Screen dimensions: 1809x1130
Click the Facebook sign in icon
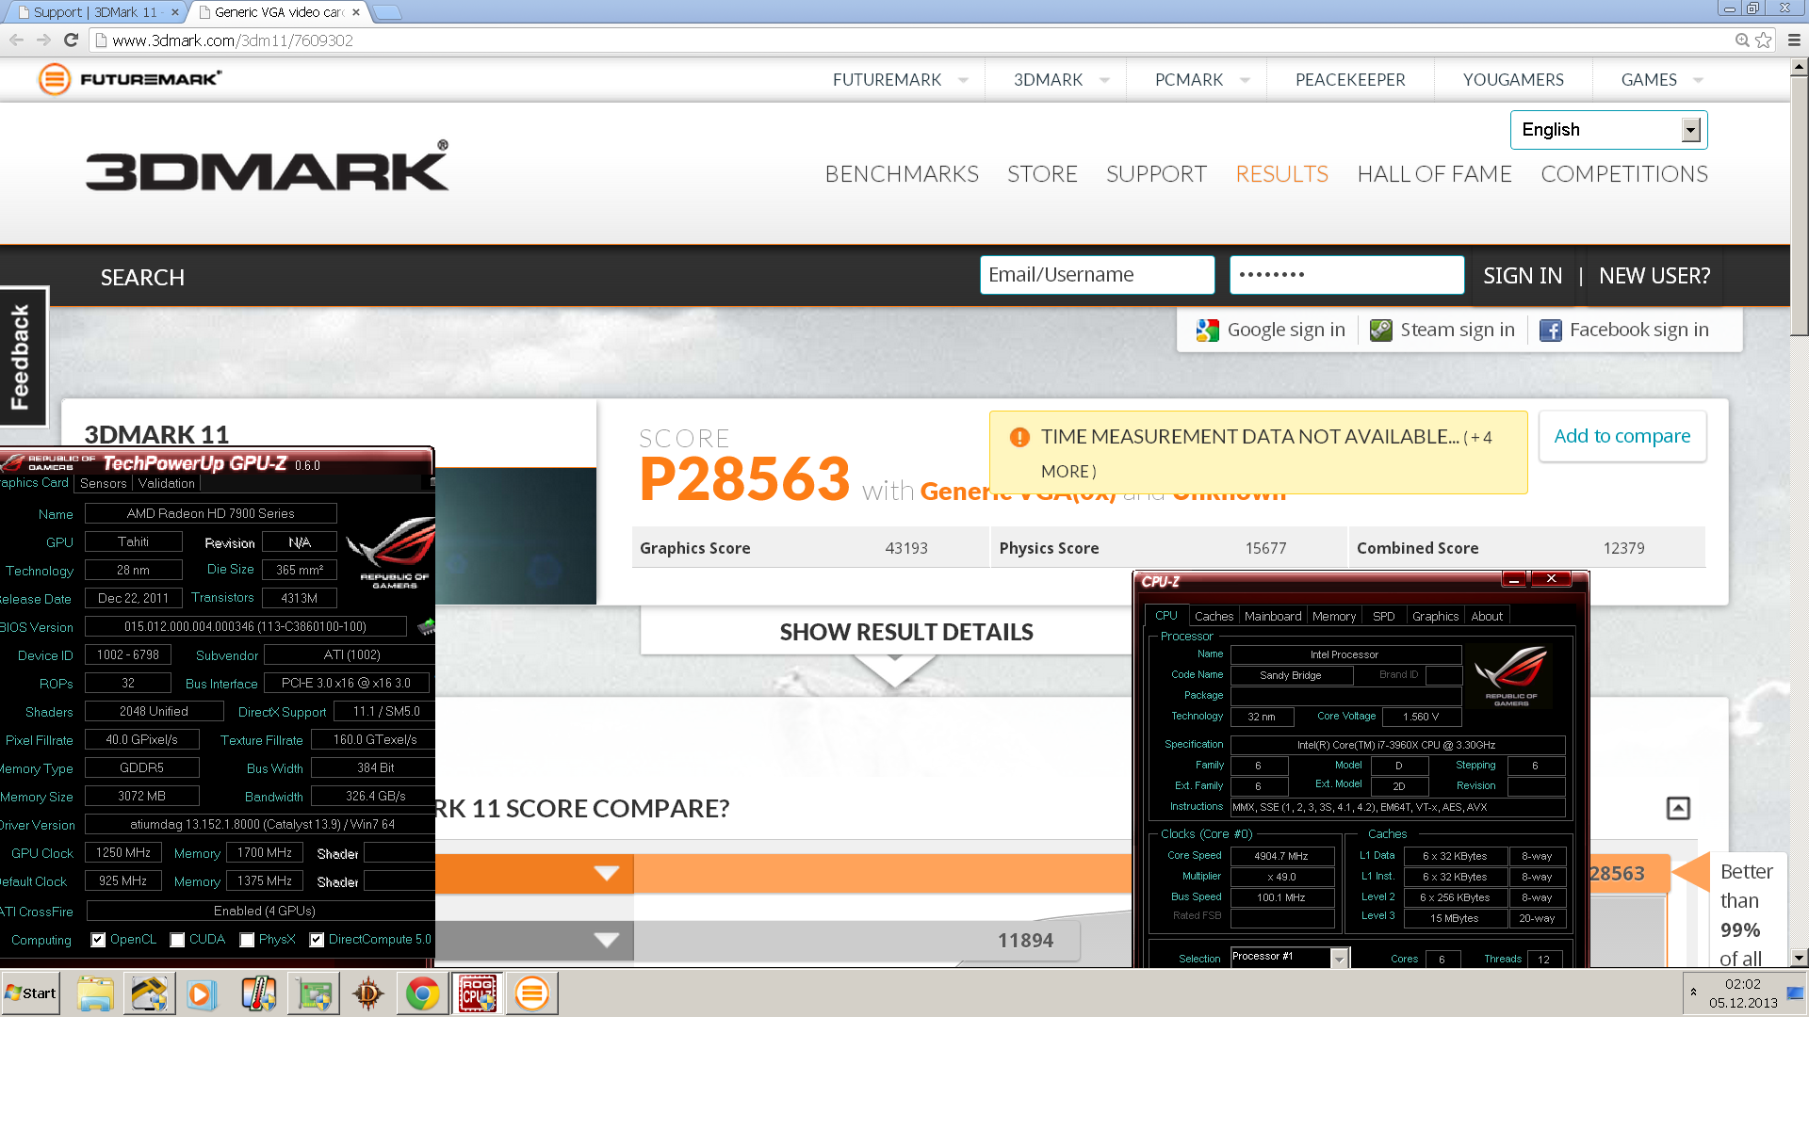click(1550, 331)
